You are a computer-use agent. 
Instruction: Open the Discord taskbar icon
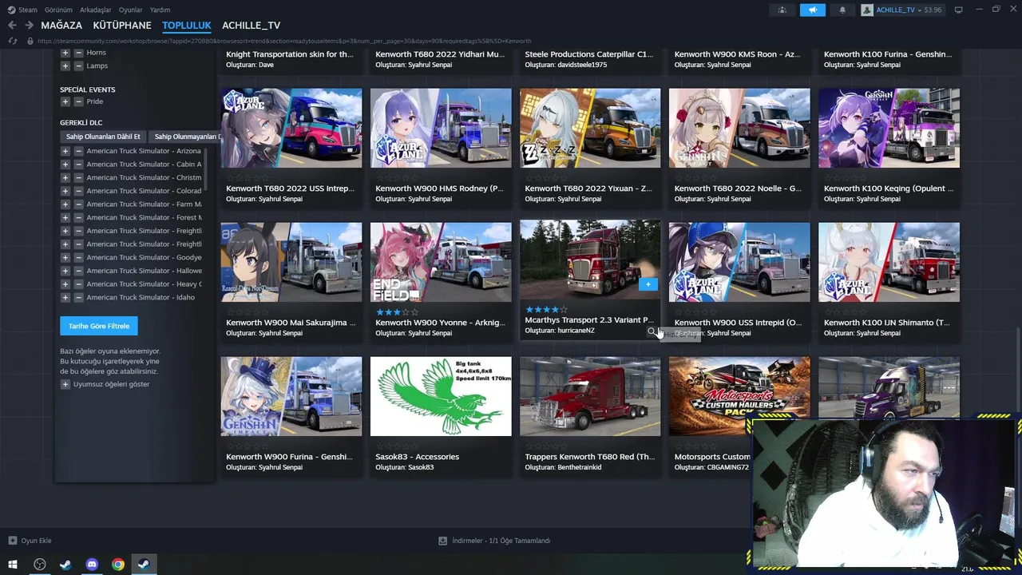click(92, 565)
